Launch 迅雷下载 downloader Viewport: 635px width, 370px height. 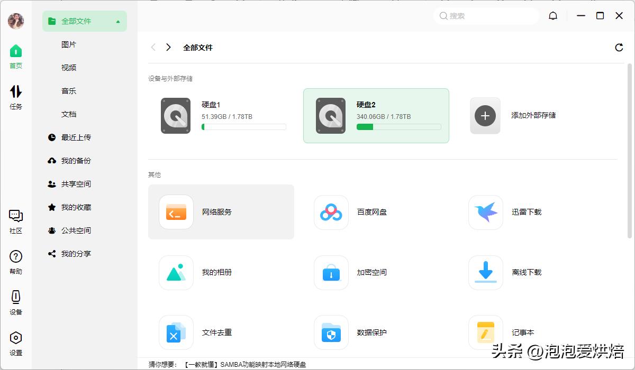pos(527,212)
